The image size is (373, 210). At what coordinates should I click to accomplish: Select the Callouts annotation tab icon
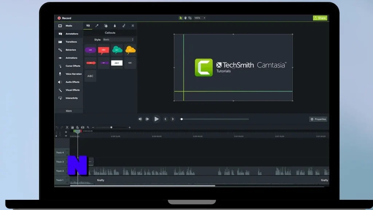tap(88, 26)
